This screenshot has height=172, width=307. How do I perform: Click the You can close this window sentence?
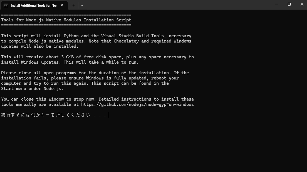[97, 99]
